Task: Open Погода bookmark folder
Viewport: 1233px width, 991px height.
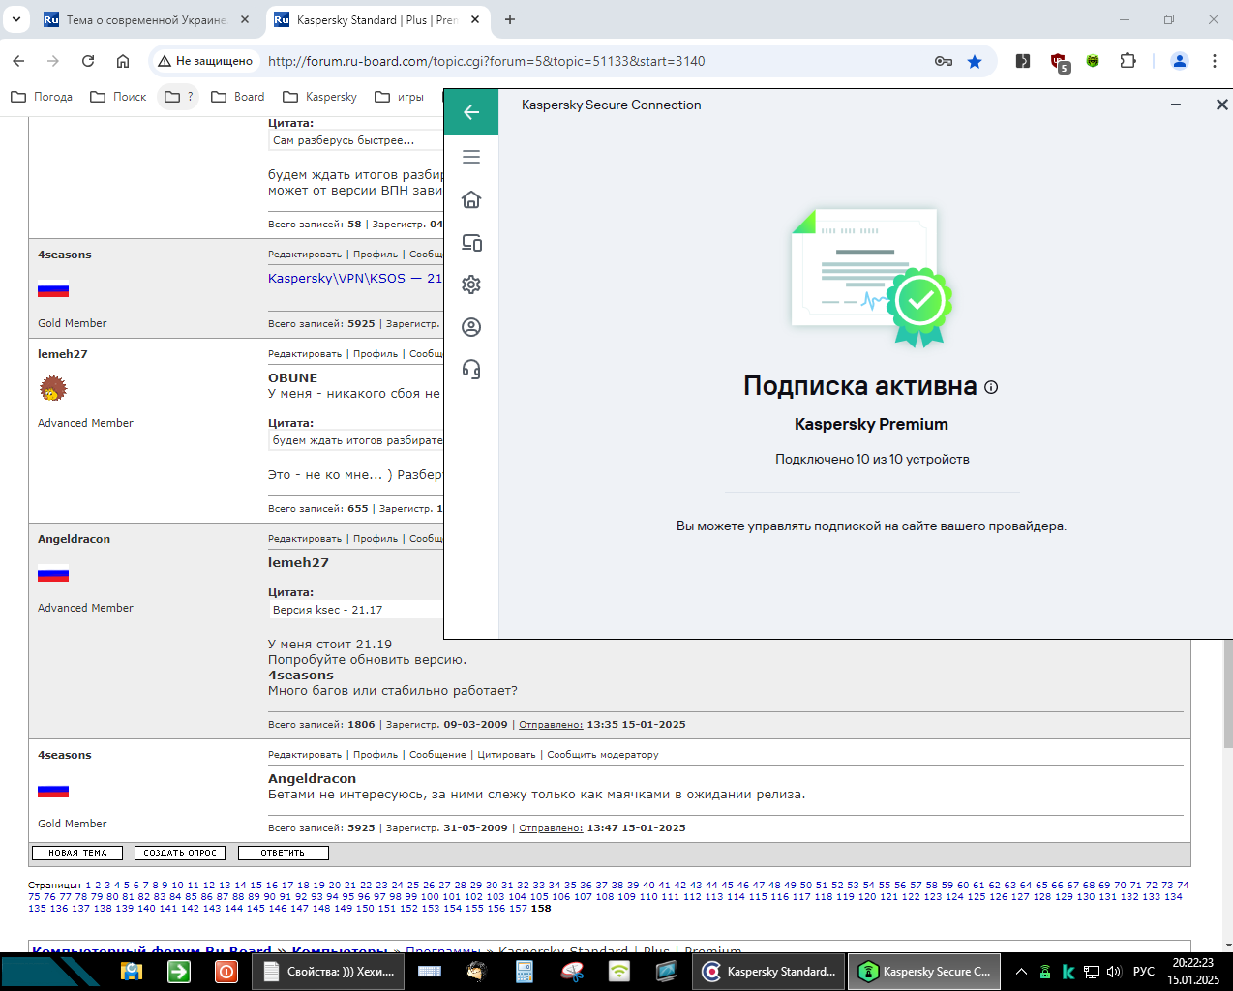Action: click(42, 97)
